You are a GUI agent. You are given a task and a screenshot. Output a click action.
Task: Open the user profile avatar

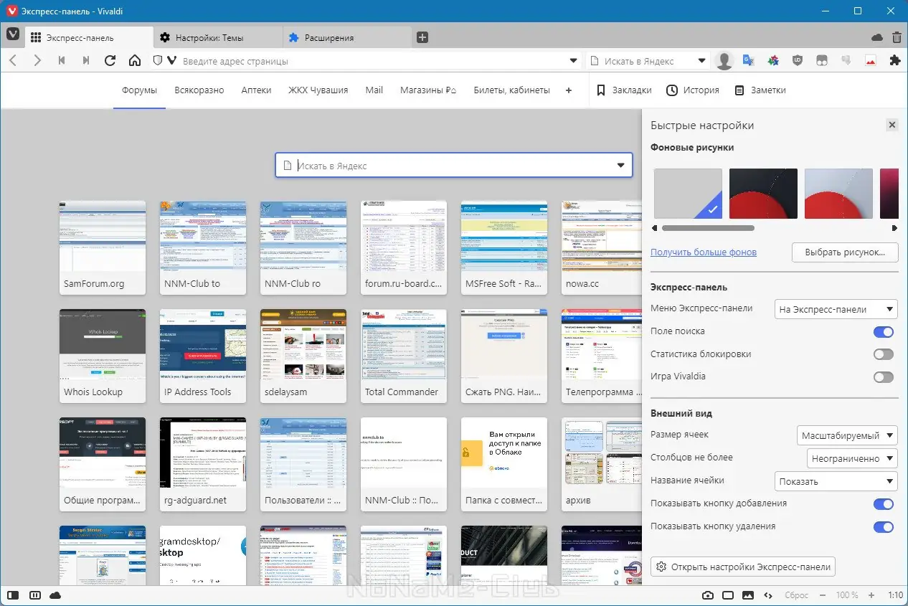click(x=724, y=61)
